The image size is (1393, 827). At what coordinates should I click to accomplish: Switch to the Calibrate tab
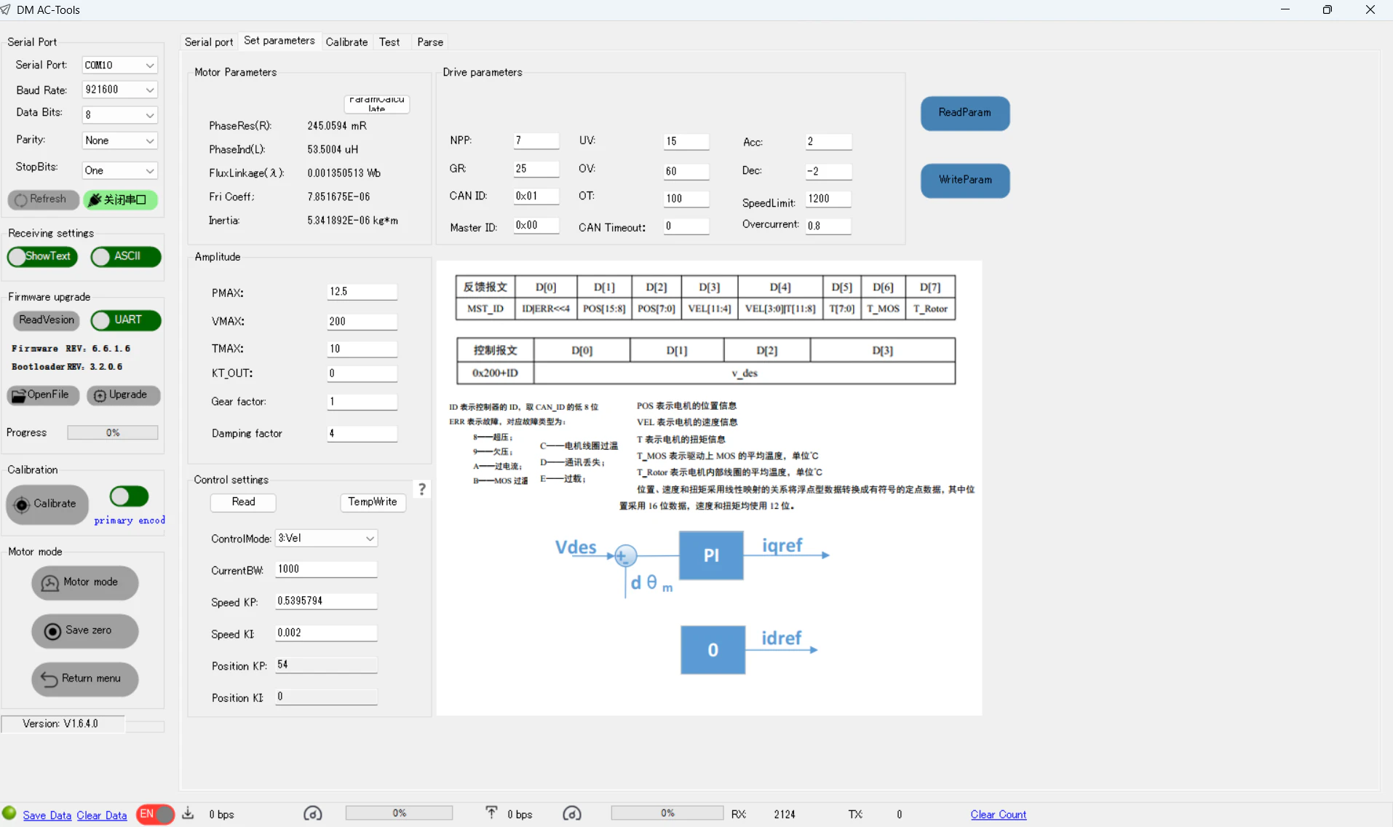coord(346,42)
